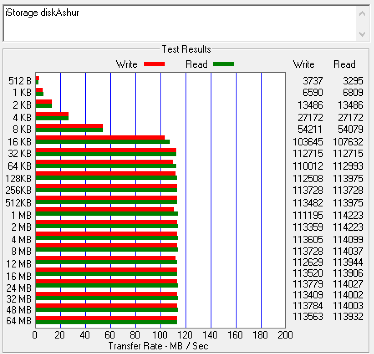Select the write value 3737
The height and width of the screenshot is (354, 374).
pos(313,81)
